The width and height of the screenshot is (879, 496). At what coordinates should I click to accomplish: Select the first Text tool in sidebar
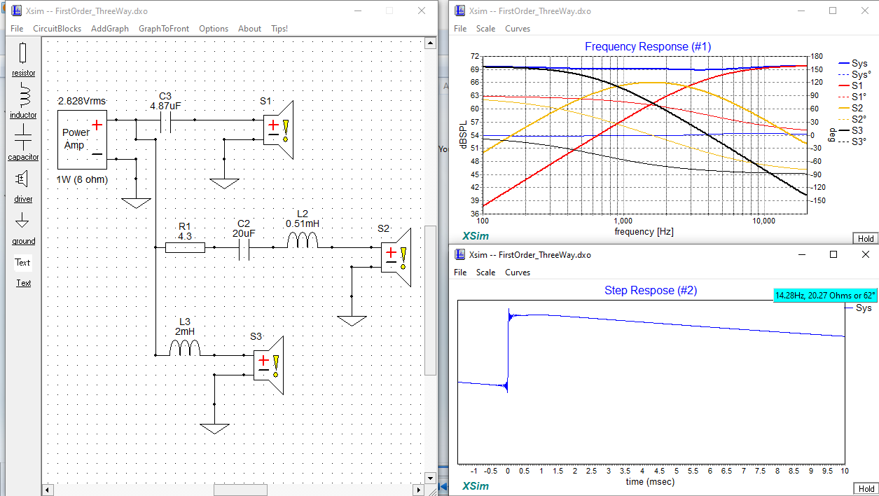click(x=23, y=263)
